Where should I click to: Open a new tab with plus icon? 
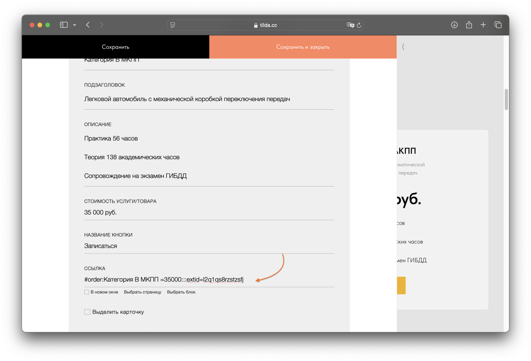click(x=483, y=25)
